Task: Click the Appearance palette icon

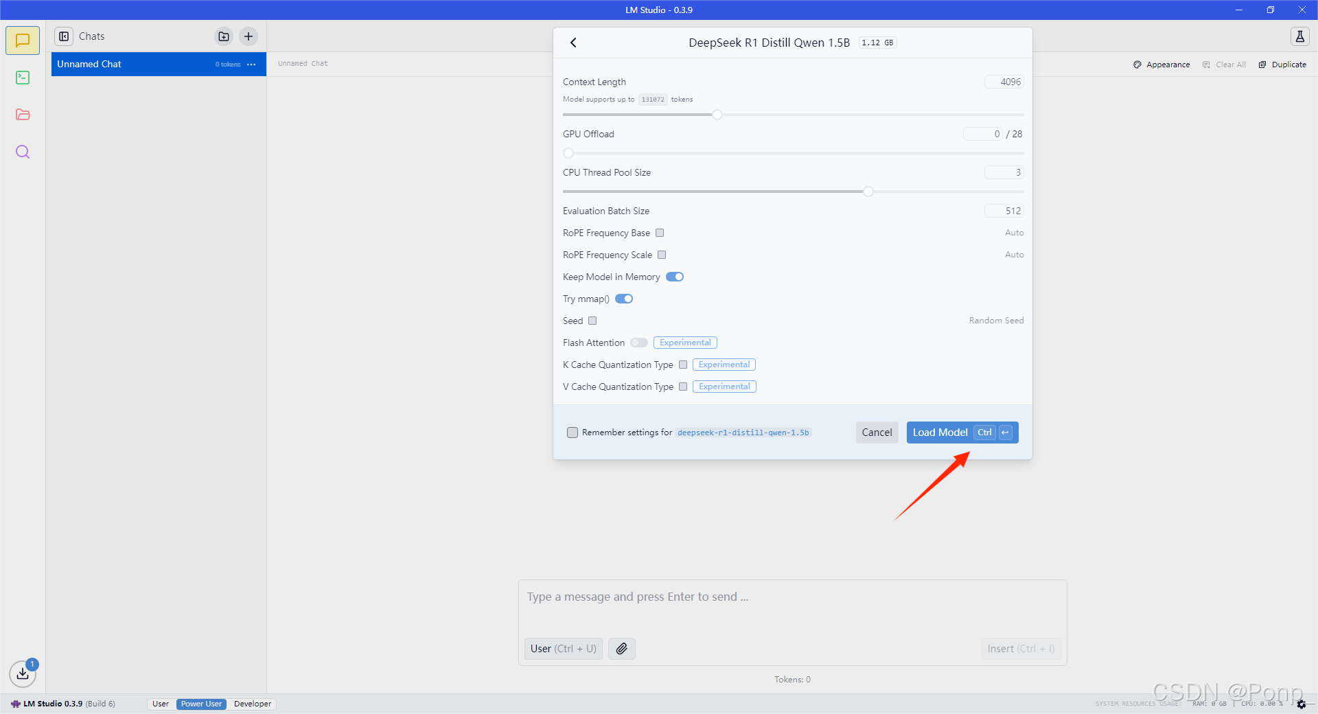Action: tap(1137, 65)
